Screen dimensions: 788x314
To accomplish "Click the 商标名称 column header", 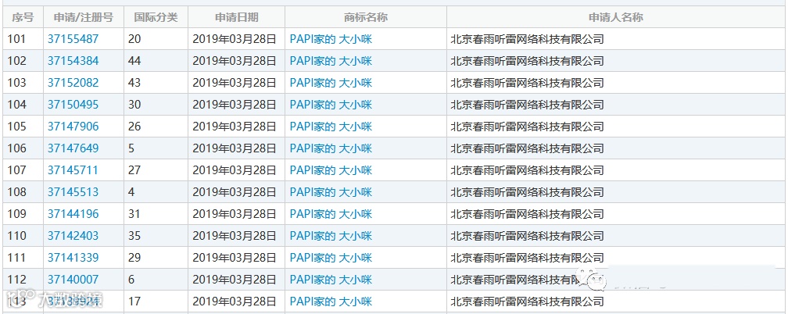I will tap(366, 18).
